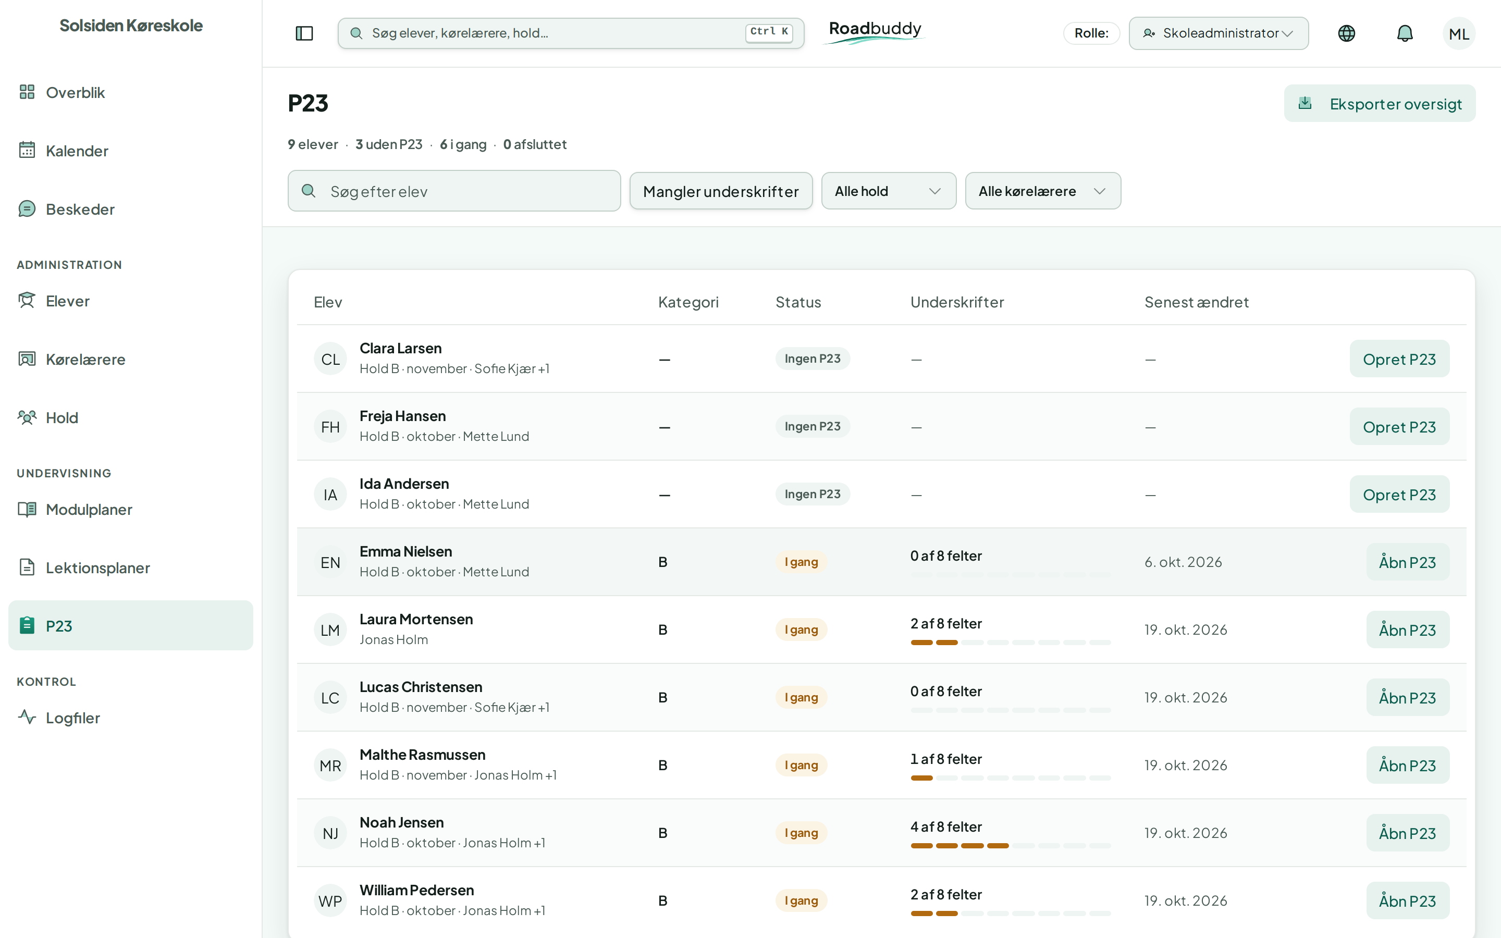Click the Overblik grid icon
This screenshot has width=1501, height=938.
coord(27,92)
